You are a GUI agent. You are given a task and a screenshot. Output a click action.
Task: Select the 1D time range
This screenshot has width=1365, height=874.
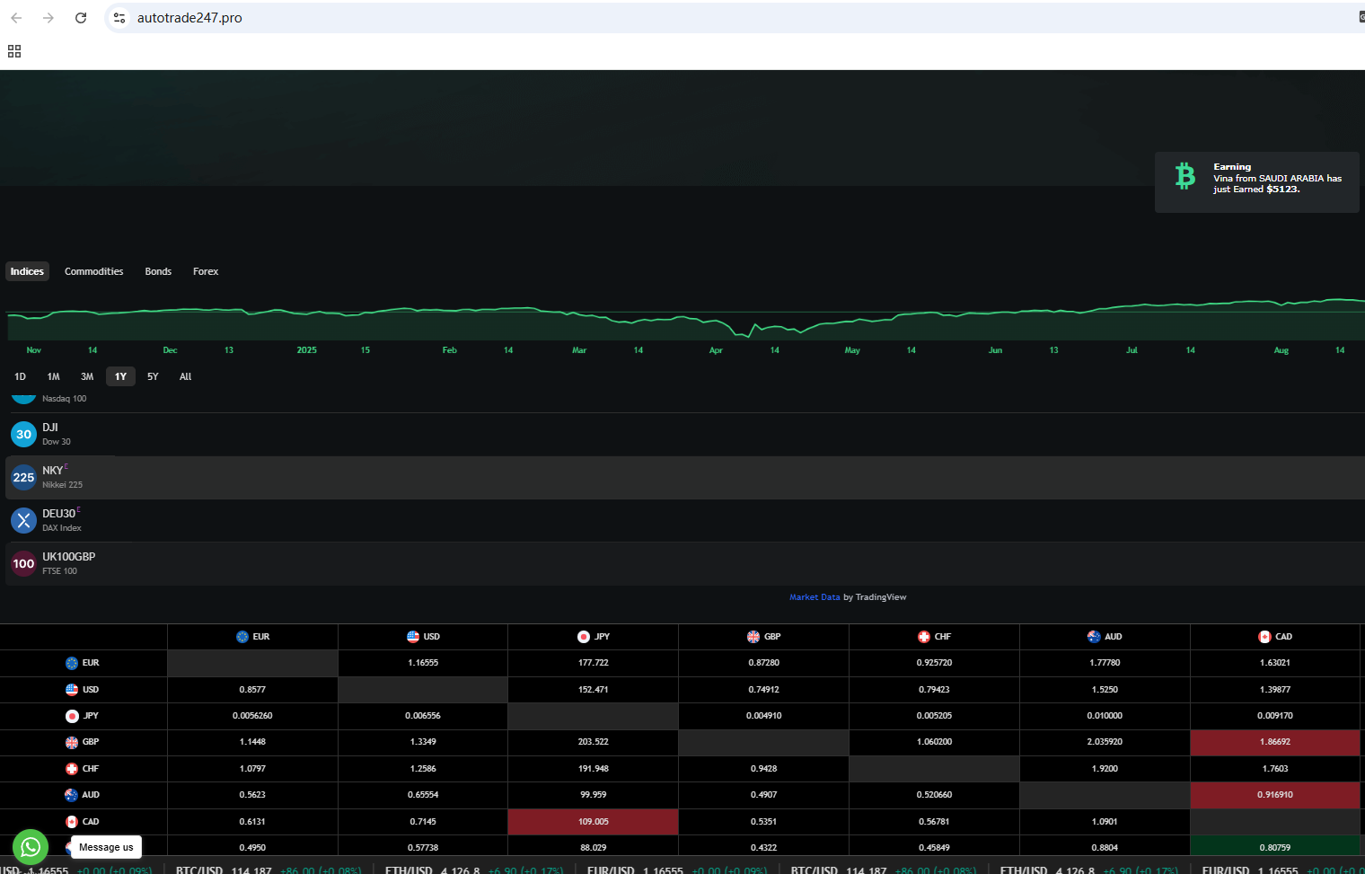[20, 376]
